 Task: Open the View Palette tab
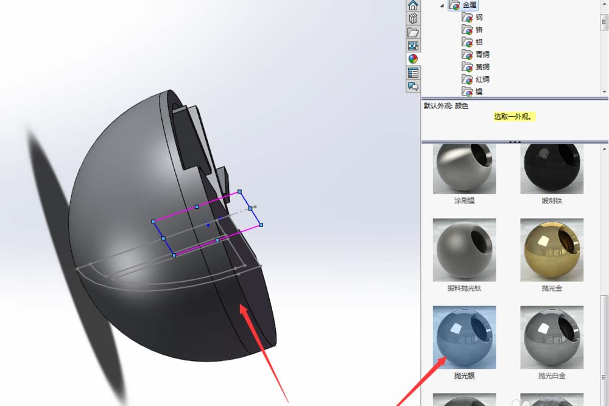click(413, 46)
